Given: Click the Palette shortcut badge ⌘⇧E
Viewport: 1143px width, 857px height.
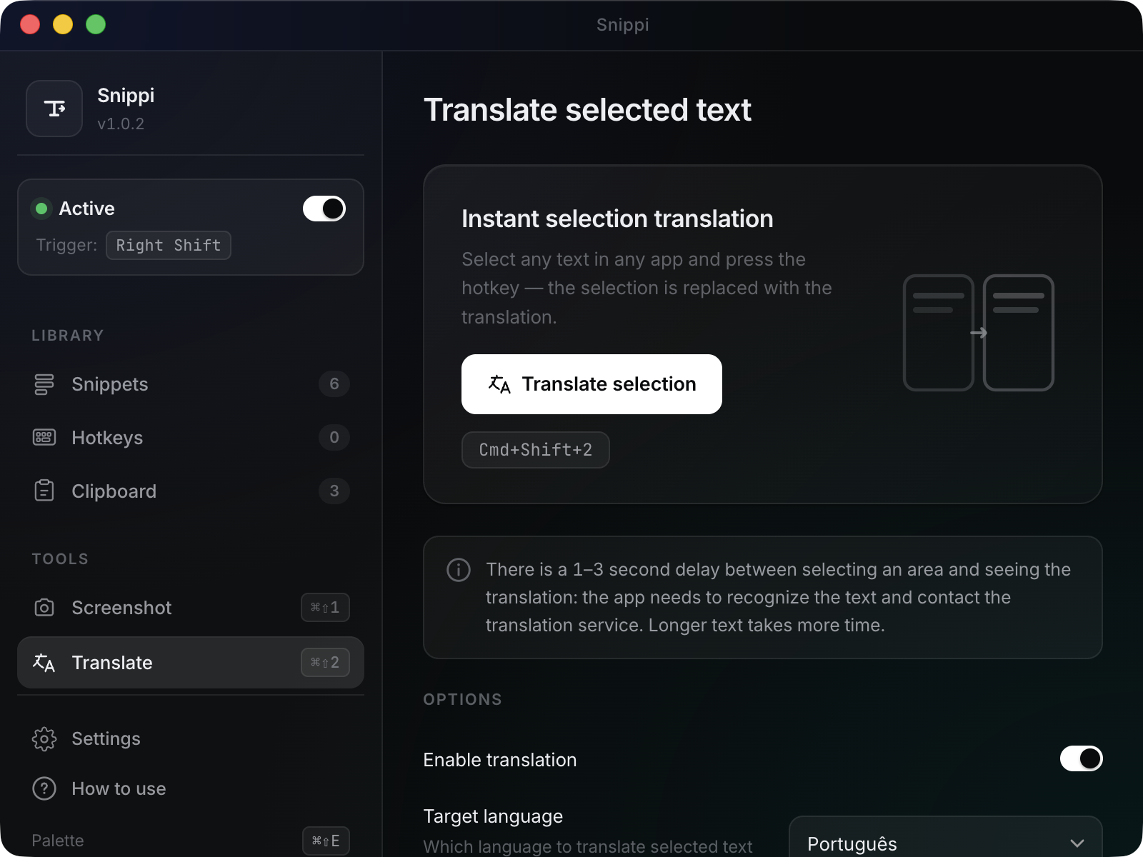Looking at the screenshot, I should (x=326, y=841).
